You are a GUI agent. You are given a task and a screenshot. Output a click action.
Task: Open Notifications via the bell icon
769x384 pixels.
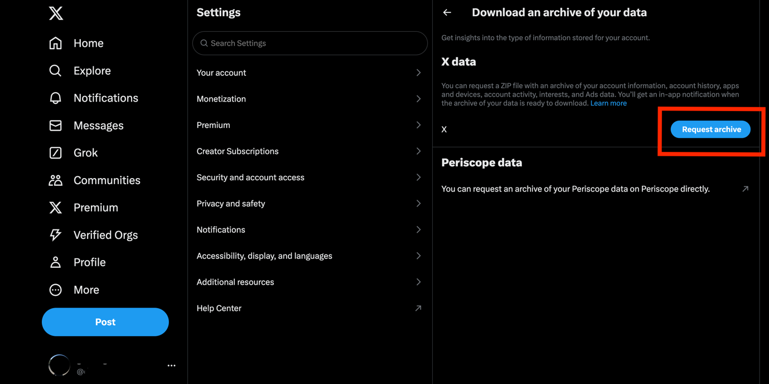tap(55, 98)
